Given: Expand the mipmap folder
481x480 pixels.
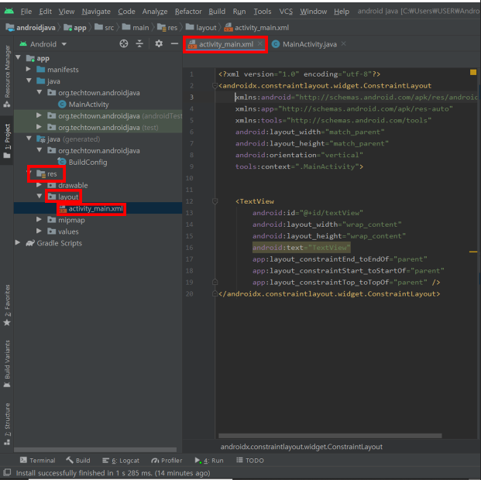Looking at the screenshot, I should click(39, 220).
